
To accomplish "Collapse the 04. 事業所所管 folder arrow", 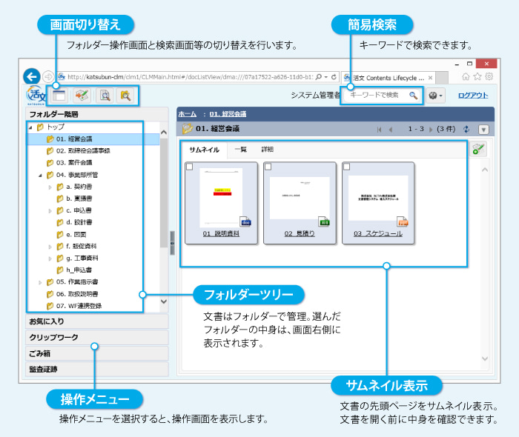I will [40, 176].
